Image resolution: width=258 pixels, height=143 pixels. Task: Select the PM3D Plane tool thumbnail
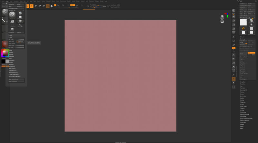coord(243,22)
